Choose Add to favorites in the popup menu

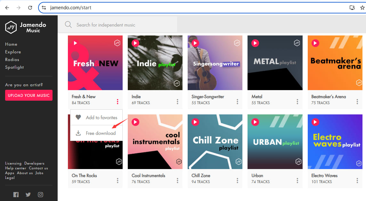point(96,117)
